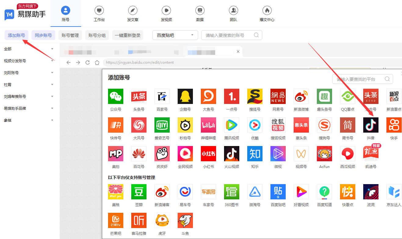This screenshot has width=402, height=239.
Task: Select the 抖音 platform icon
Action: pyautogui.click(x=371, y=125)
